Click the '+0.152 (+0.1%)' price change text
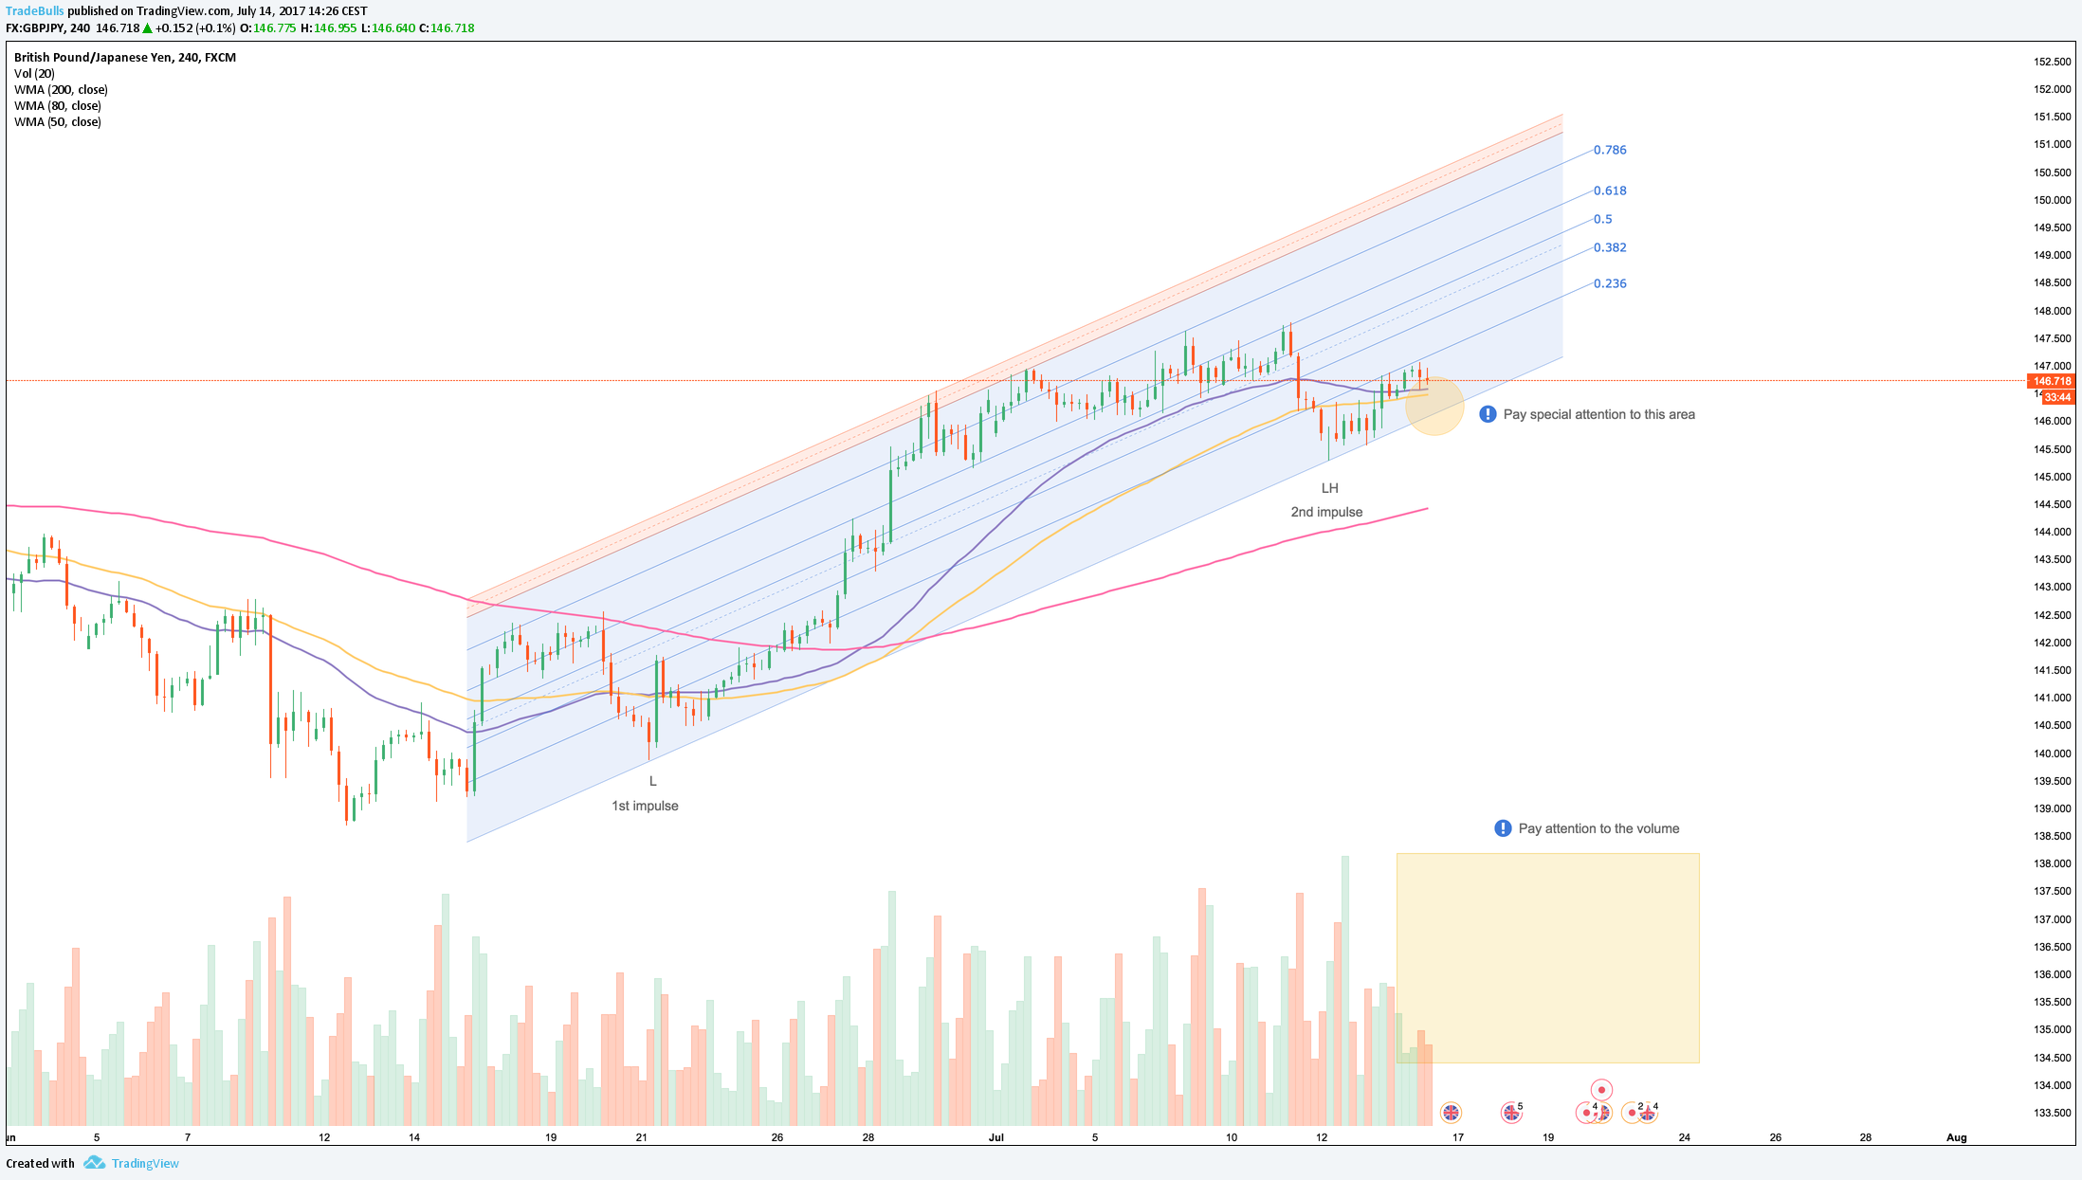The width and height of the screenshot is (2082, 1180). pos(195,28)
